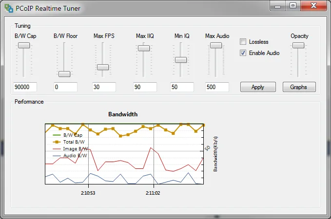Click the Tuning group label

[x=22, y=26]
